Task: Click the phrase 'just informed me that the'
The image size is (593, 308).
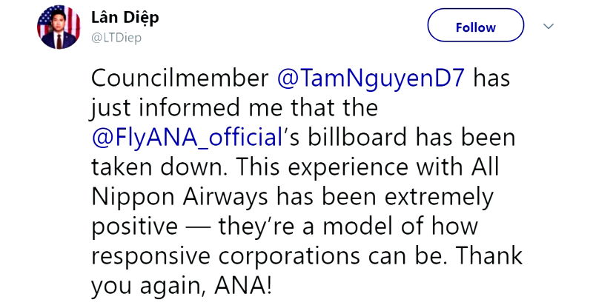Action: pos(234,108)
